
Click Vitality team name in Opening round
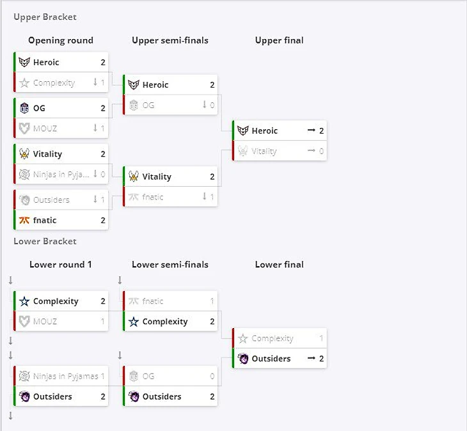pos(47,154)
